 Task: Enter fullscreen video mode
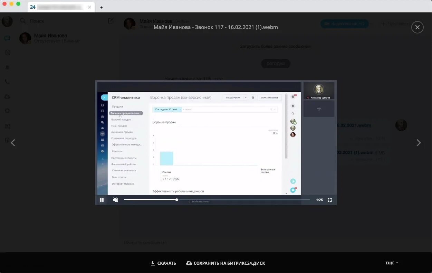[x=330, y=200]
